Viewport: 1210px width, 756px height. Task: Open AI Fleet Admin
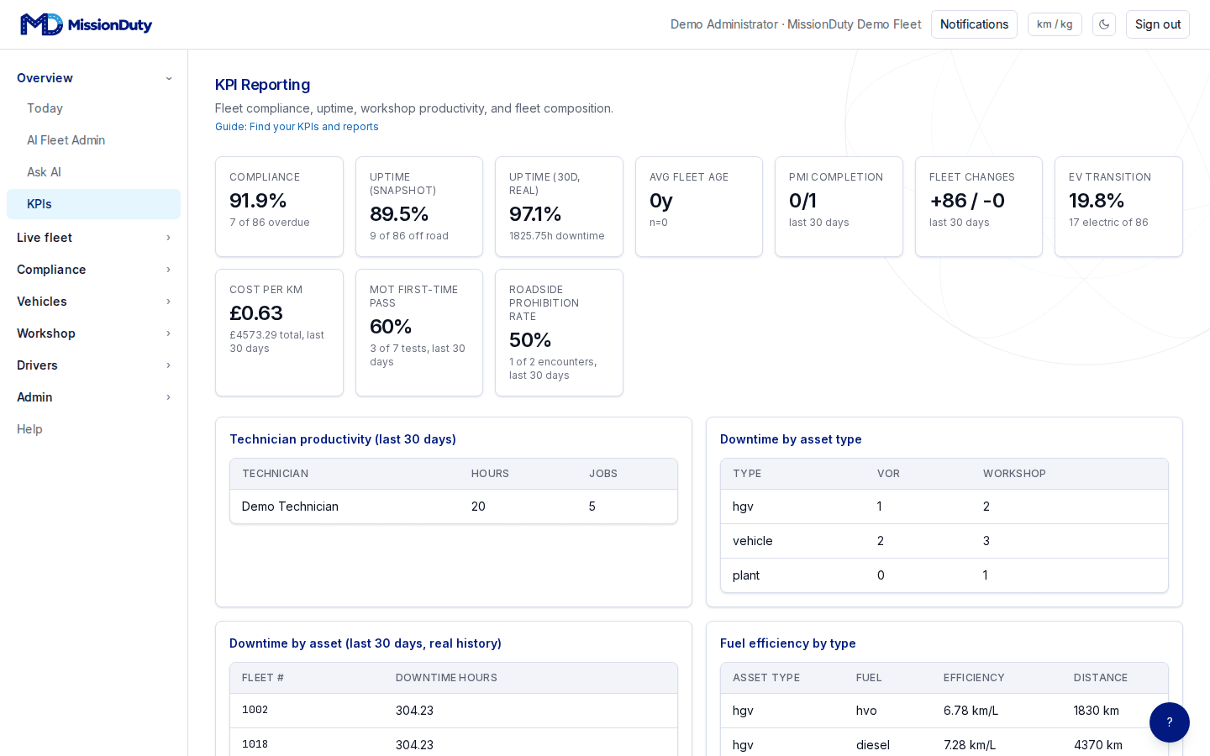tap(93, 140)
